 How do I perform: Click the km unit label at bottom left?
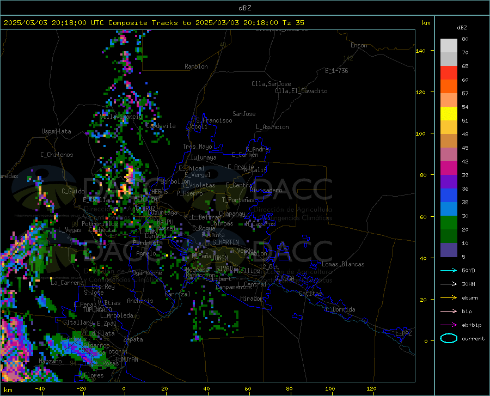click(x=8, y=390)
